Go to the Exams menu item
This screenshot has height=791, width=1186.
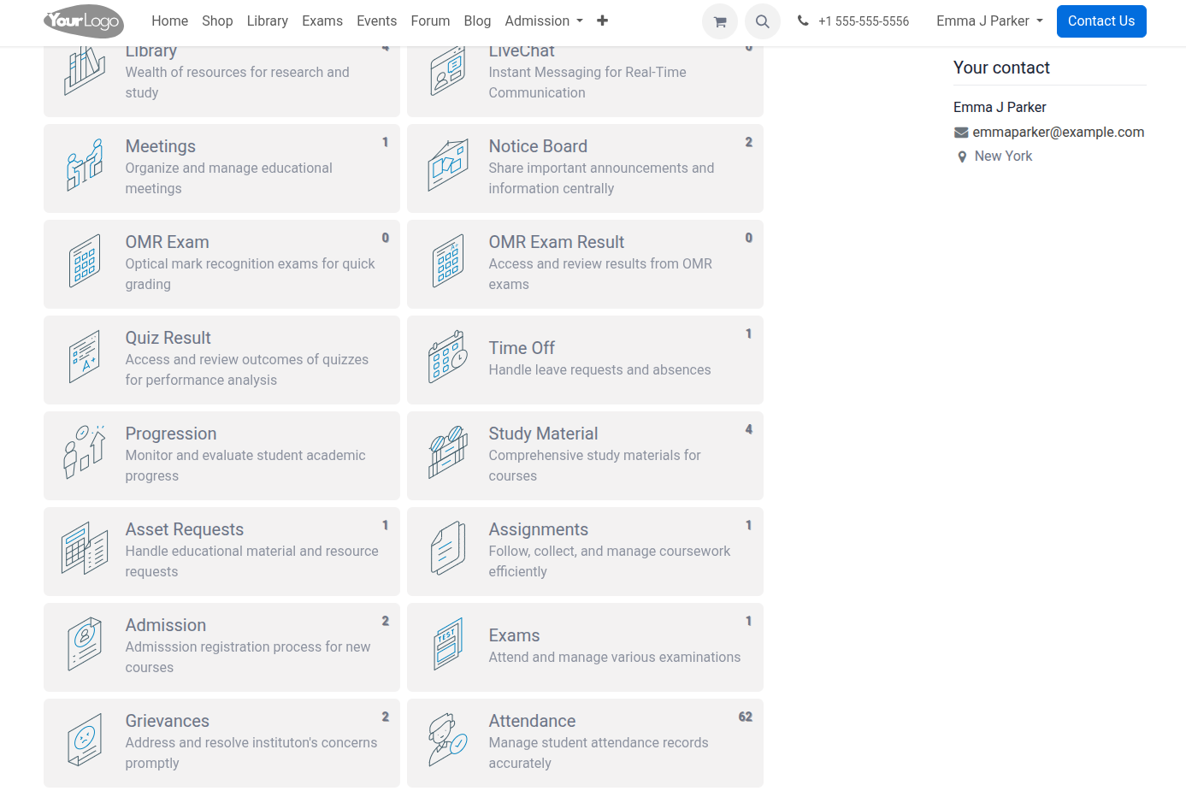coord(322,21)
